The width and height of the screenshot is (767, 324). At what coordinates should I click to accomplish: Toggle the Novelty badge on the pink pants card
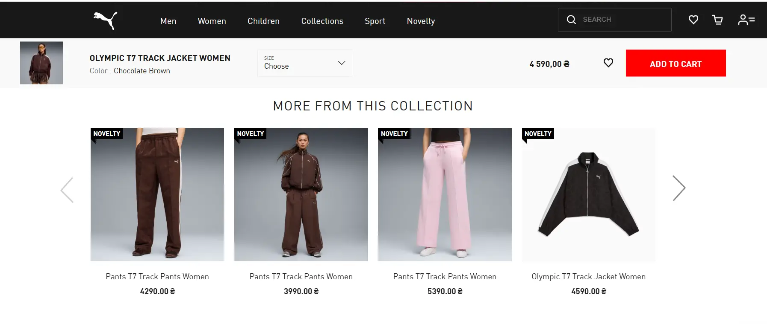click(394, 133)
